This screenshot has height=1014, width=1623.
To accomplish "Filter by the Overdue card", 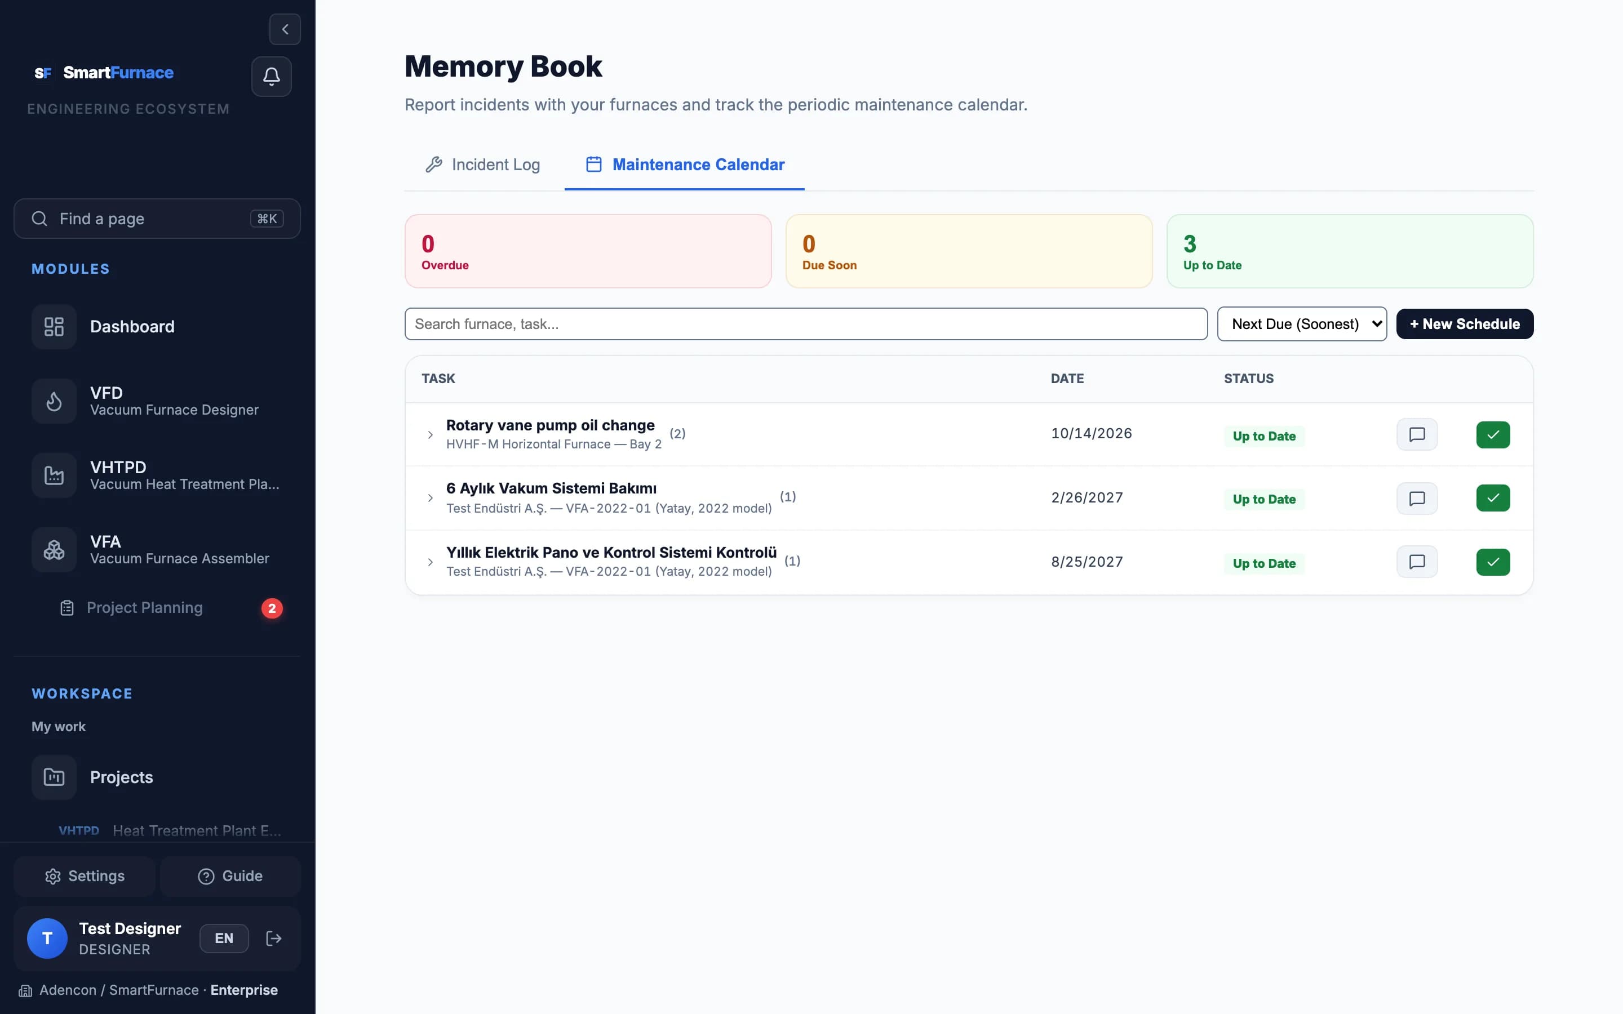I will click(588, 251).
